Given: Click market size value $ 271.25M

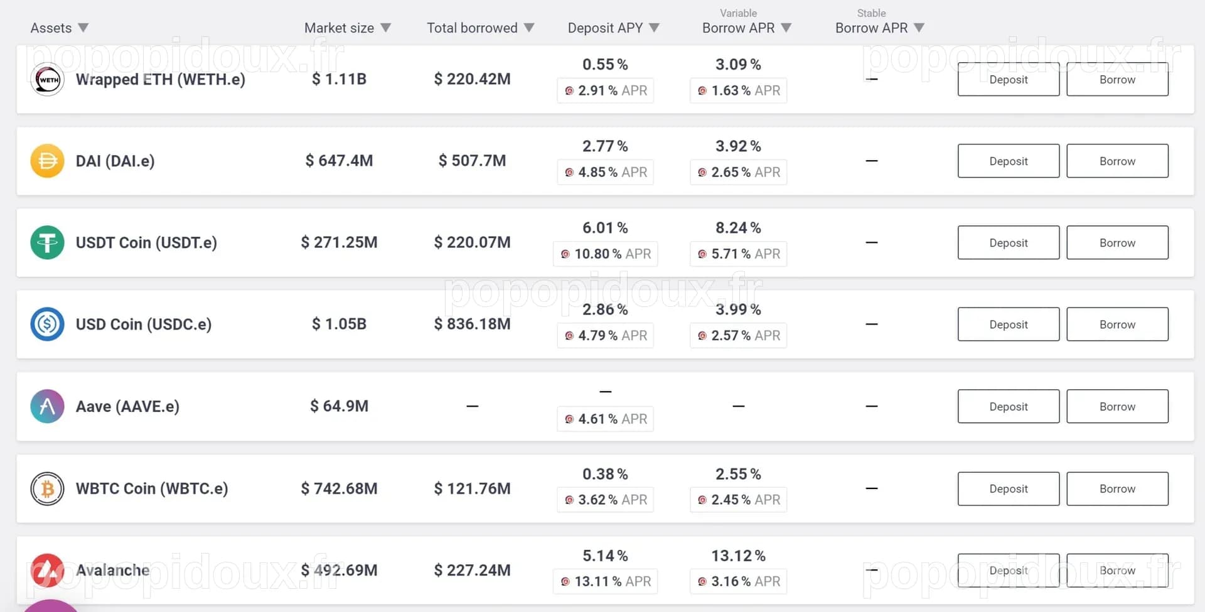Looking at the screenshot, I should (339, 242).
